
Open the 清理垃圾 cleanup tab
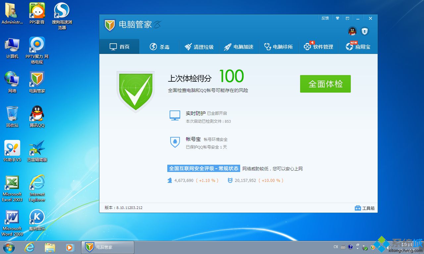(199, 47)
